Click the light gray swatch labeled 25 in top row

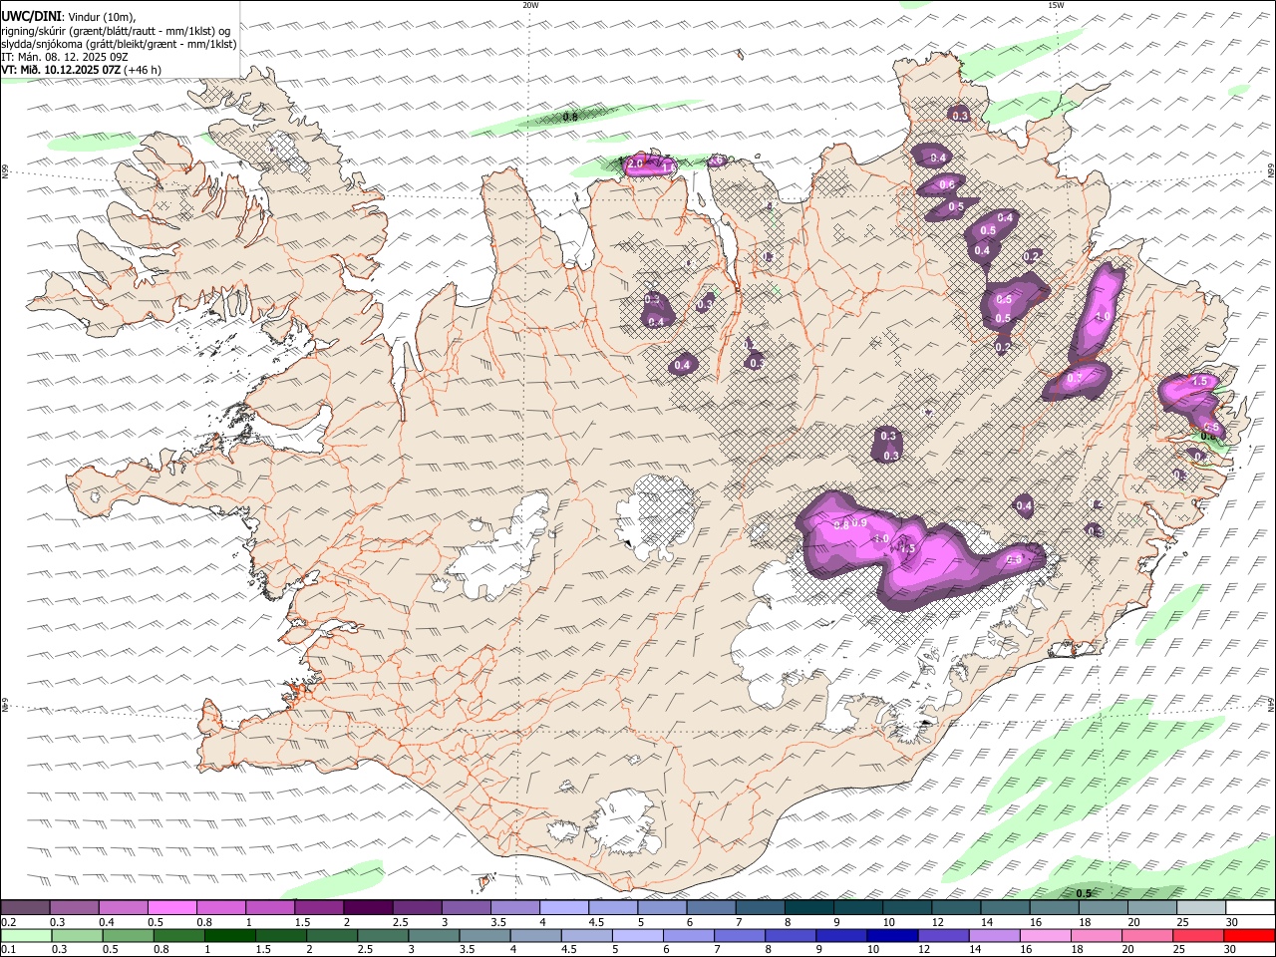pos(1201,908)
